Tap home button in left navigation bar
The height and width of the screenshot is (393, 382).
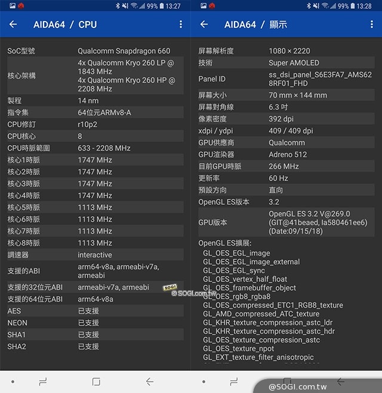coord(96,382)
